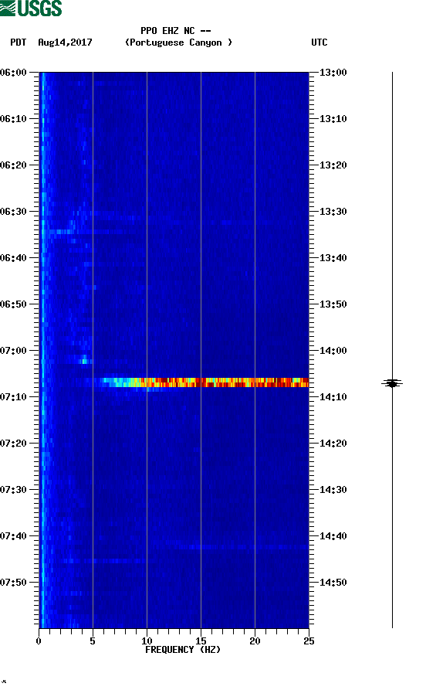Click the '15' frequency axis label
The width and height of the screenshot is (426, 690).
(201, 641)
